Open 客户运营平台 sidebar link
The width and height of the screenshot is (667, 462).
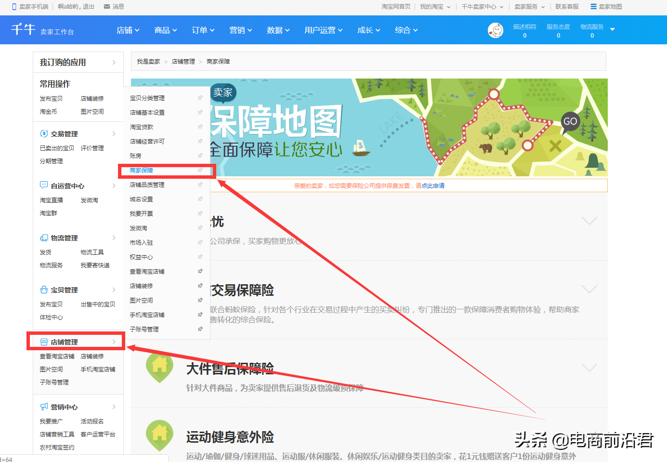click(x=98, y=434)
